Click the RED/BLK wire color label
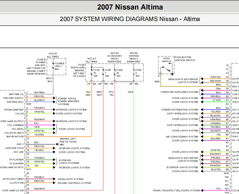Image resolution: width=239 pixels, height=194 pixels. (216, 162)
